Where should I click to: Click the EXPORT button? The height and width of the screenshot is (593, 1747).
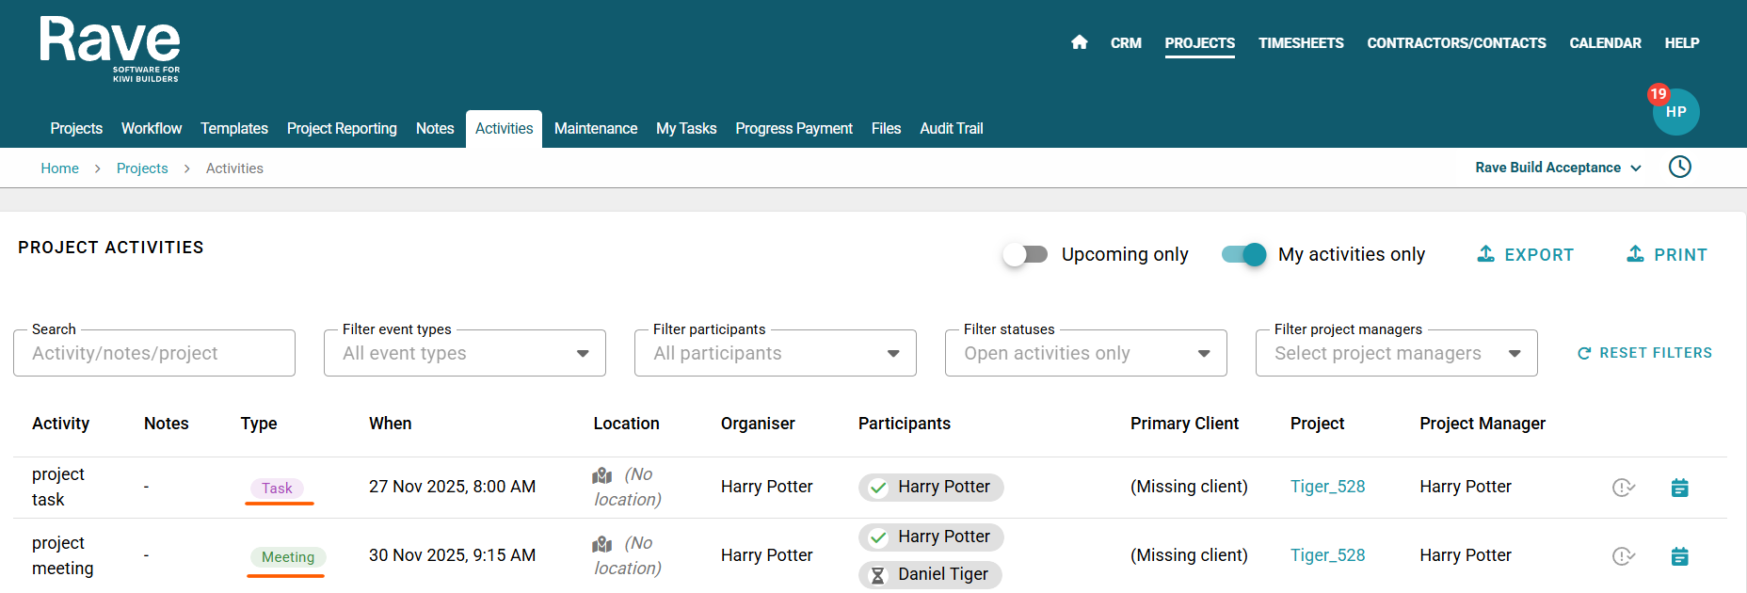pos(1525,254)
